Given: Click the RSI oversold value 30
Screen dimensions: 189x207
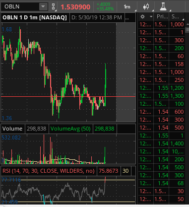Looking at the screenshot, I should click(126, 171).
